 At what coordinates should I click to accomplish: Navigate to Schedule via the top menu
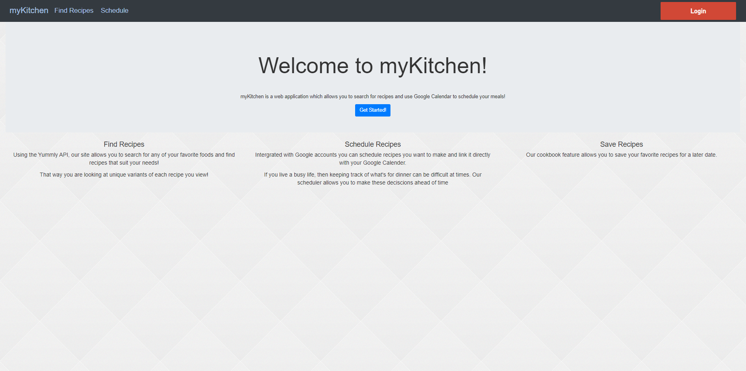114,10
